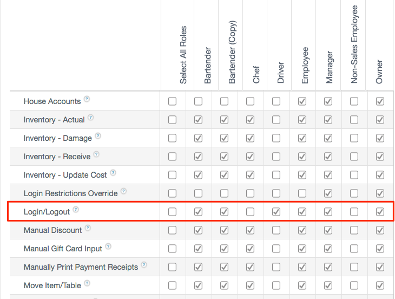Click the Login/Logout help icon
395x299 pixels.
76,210
